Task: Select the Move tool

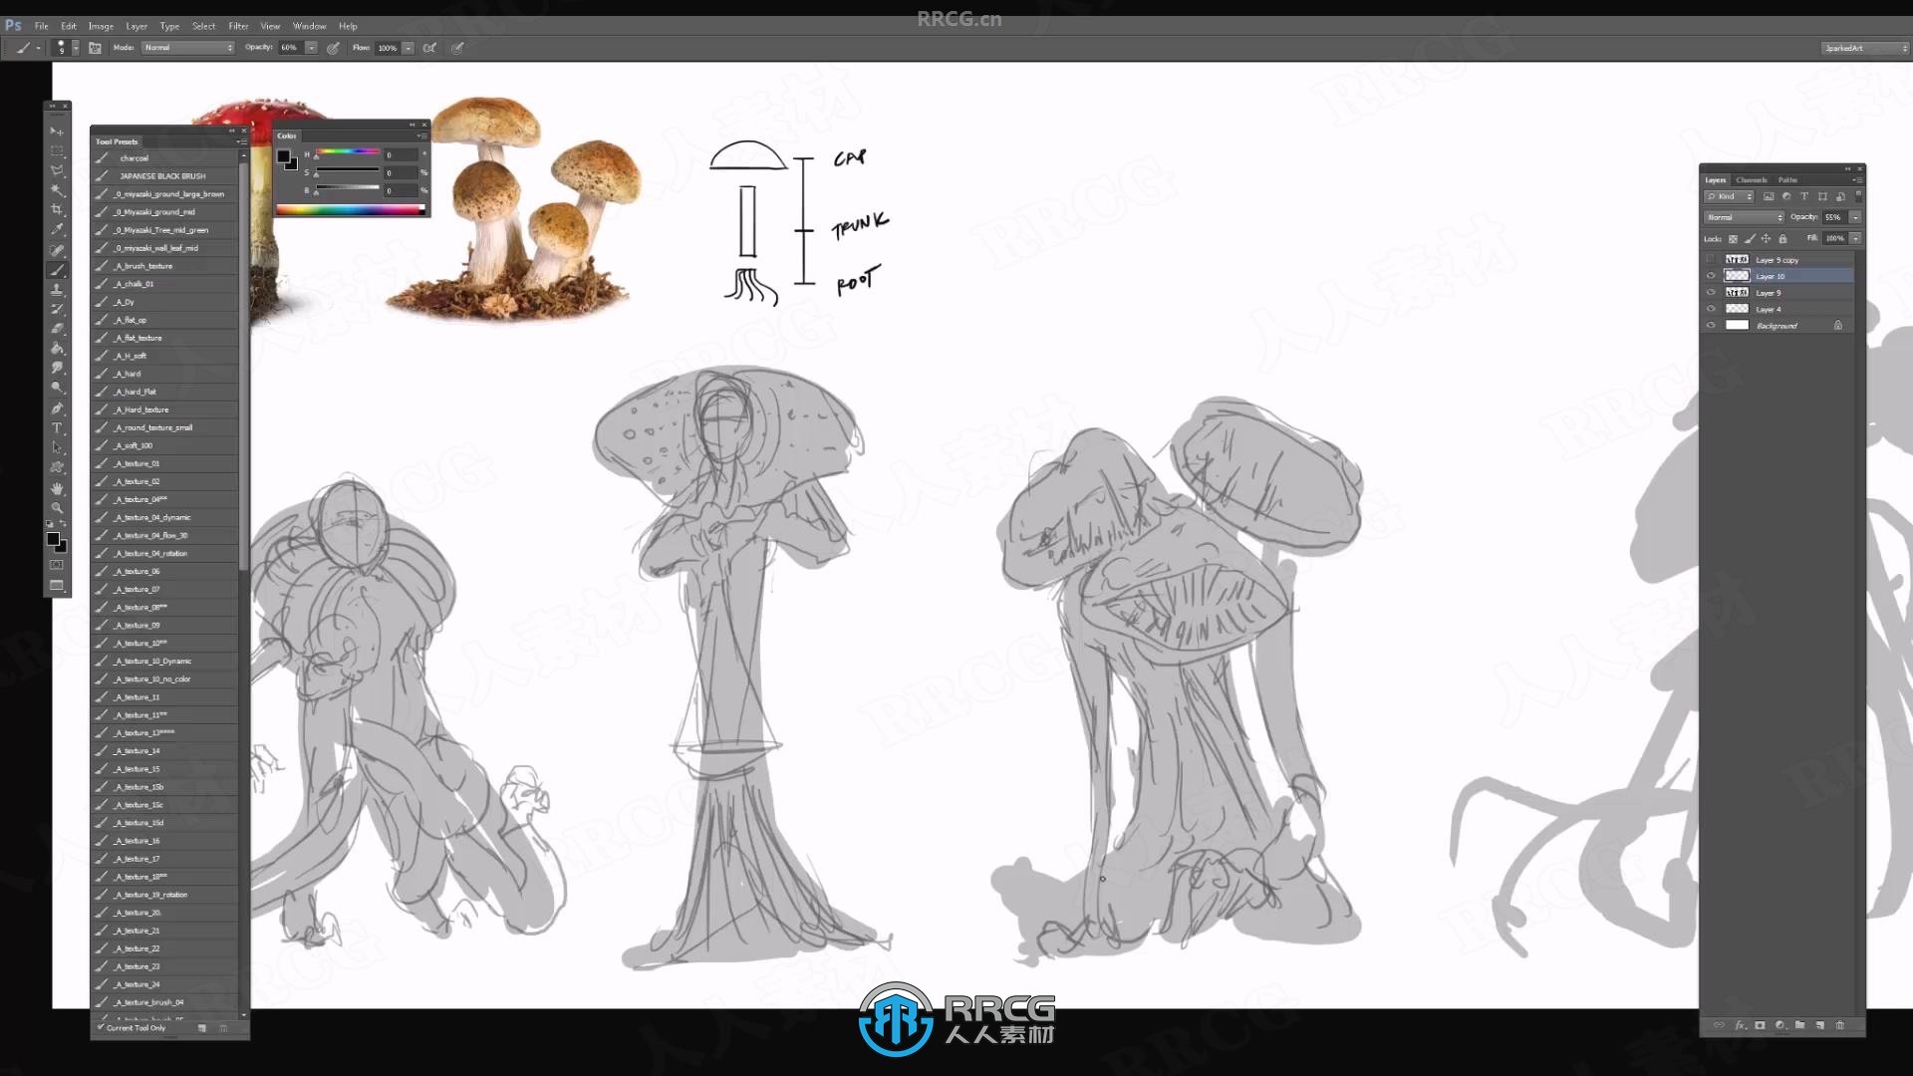Action: 57,132
